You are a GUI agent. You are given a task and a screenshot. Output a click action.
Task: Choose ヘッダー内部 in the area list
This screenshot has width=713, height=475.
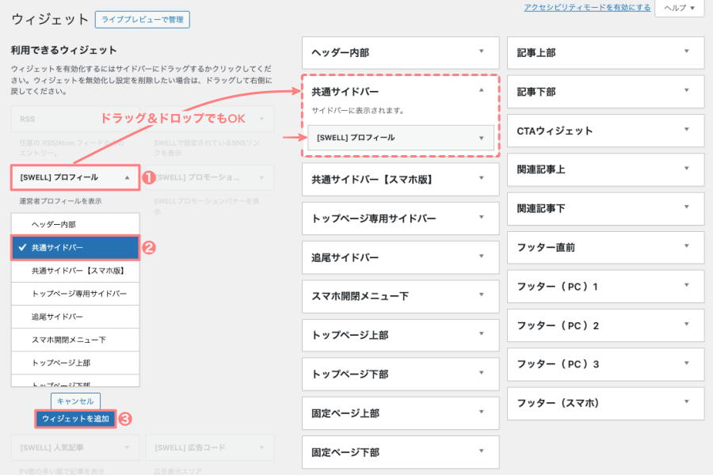(76, 225)
